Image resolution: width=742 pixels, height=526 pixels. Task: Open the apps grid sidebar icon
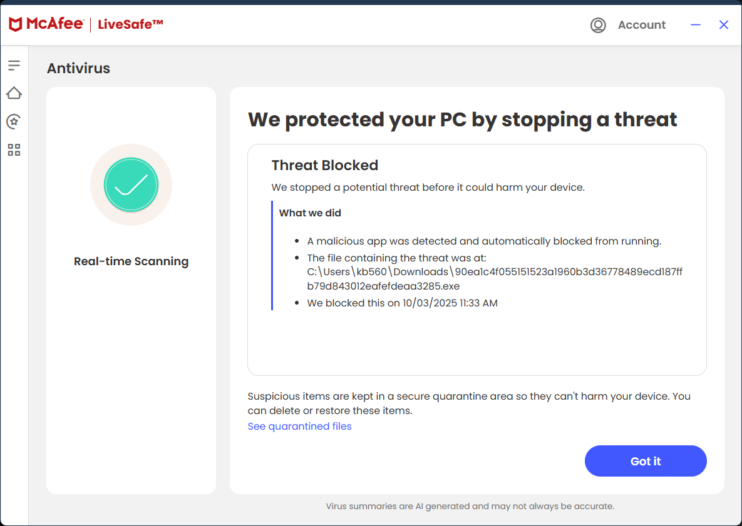(x=14, y=149)
